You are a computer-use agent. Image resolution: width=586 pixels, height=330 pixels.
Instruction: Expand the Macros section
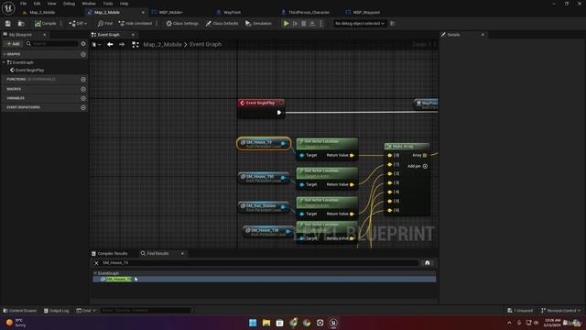14,89
